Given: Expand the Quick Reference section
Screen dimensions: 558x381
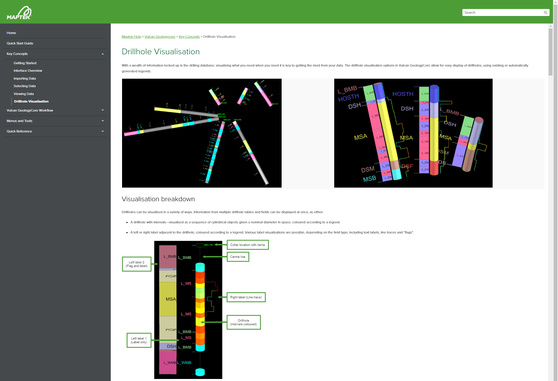Looking at the screenshot, I should pyautogui.click(x=103, y=131).
